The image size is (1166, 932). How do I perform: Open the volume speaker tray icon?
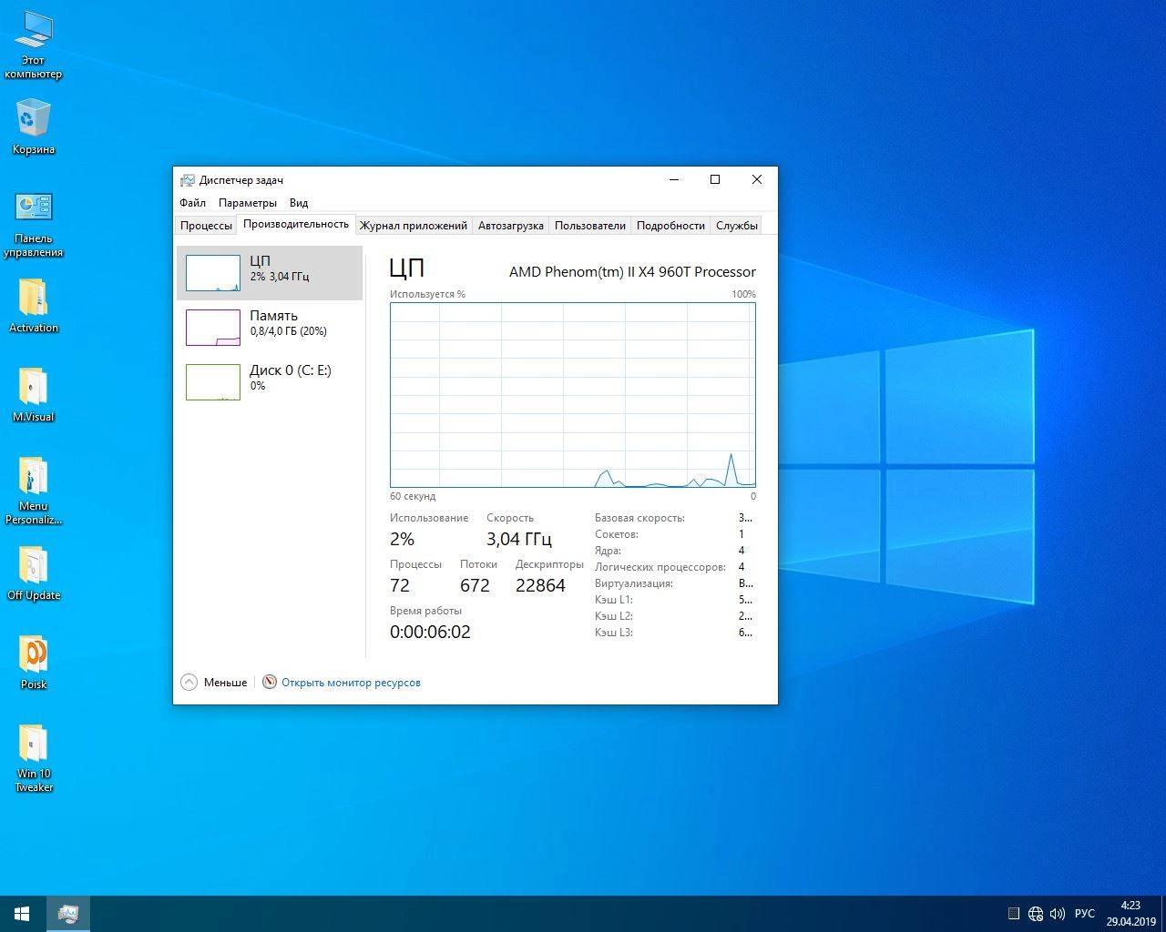click(x=1058, y=914)
